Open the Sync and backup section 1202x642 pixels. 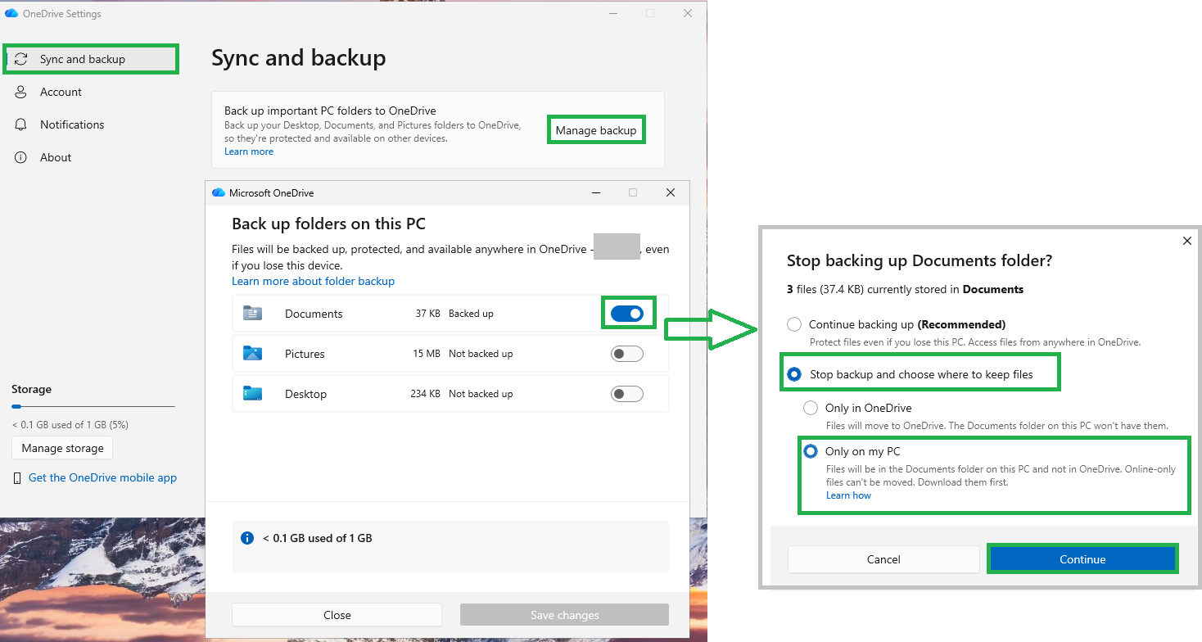point(91,59)
